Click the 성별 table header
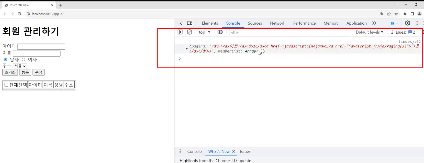This screenshot has width=424, height=163. 59,85
